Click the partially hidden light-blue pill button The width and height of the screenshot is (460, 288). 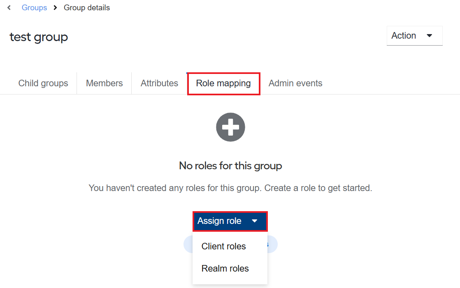coord(272,244)
